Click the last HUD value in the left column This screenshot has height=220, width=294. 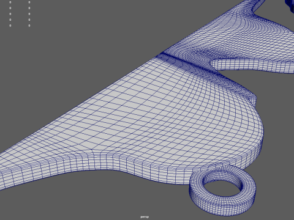(x=10, y=26)
